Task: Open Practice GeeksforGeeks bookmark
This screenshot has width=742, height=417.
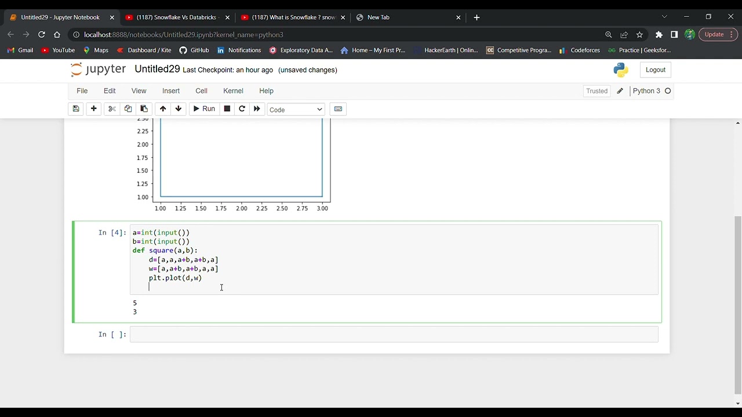Action: click(x=639, y=50)
